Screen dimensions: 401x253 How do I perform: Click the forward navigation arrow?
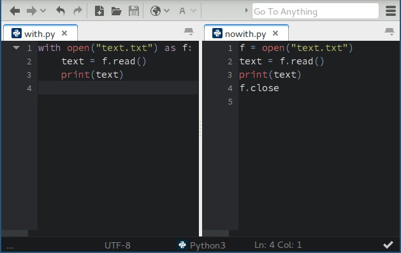pos(31,11)
